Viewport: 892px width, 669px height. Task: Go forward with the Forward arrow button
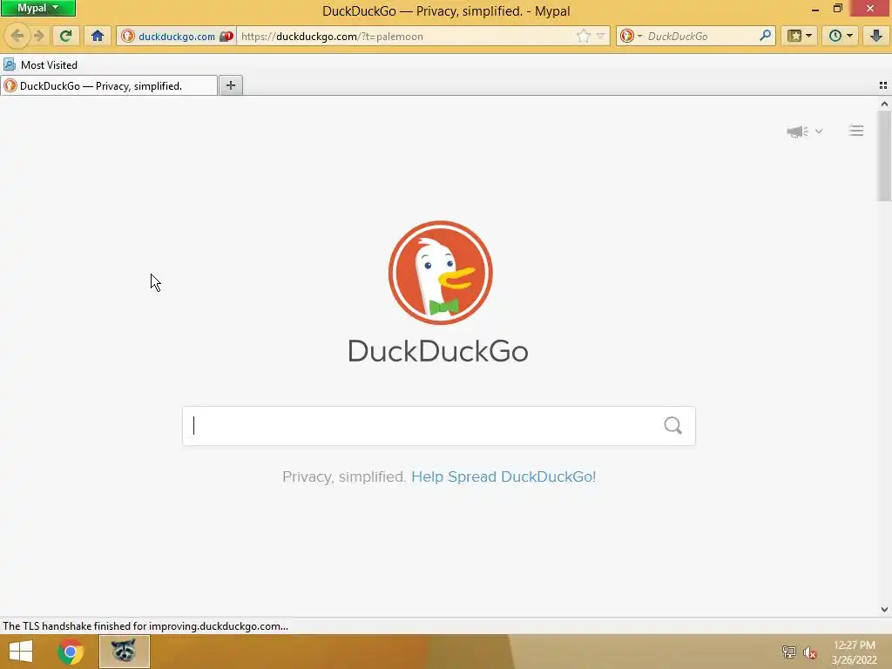[x=38, y=36]
